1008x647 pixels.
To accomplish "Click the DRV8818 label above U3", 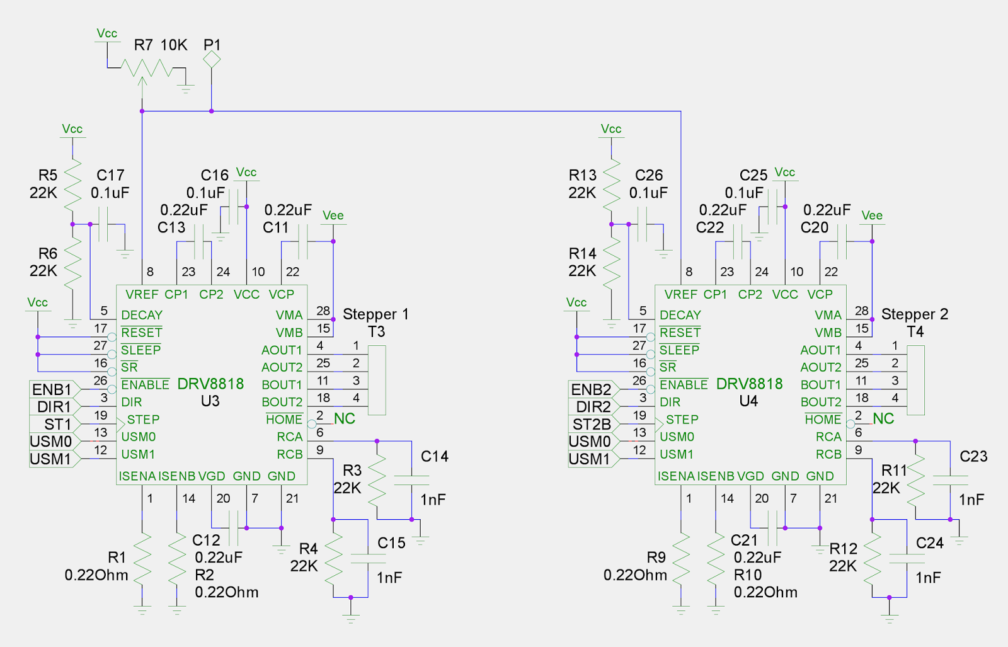I will pyautogui.click(x=210, y=384).
